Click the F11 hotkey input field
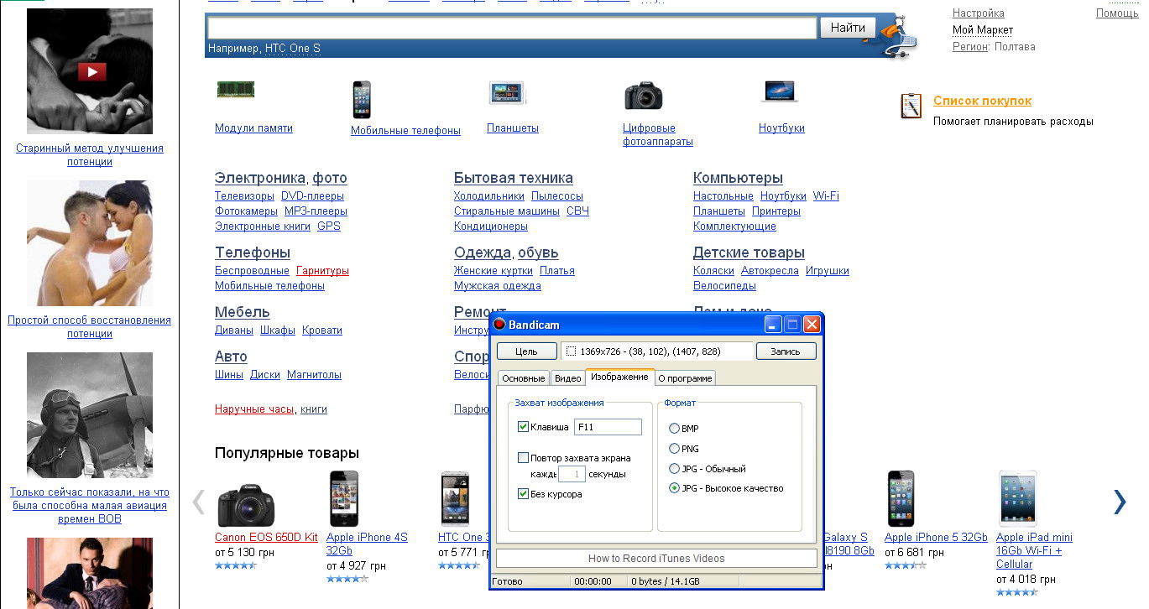Image resolution: width=1149 pixels, height=609 pixels. (x=608, y=428)
